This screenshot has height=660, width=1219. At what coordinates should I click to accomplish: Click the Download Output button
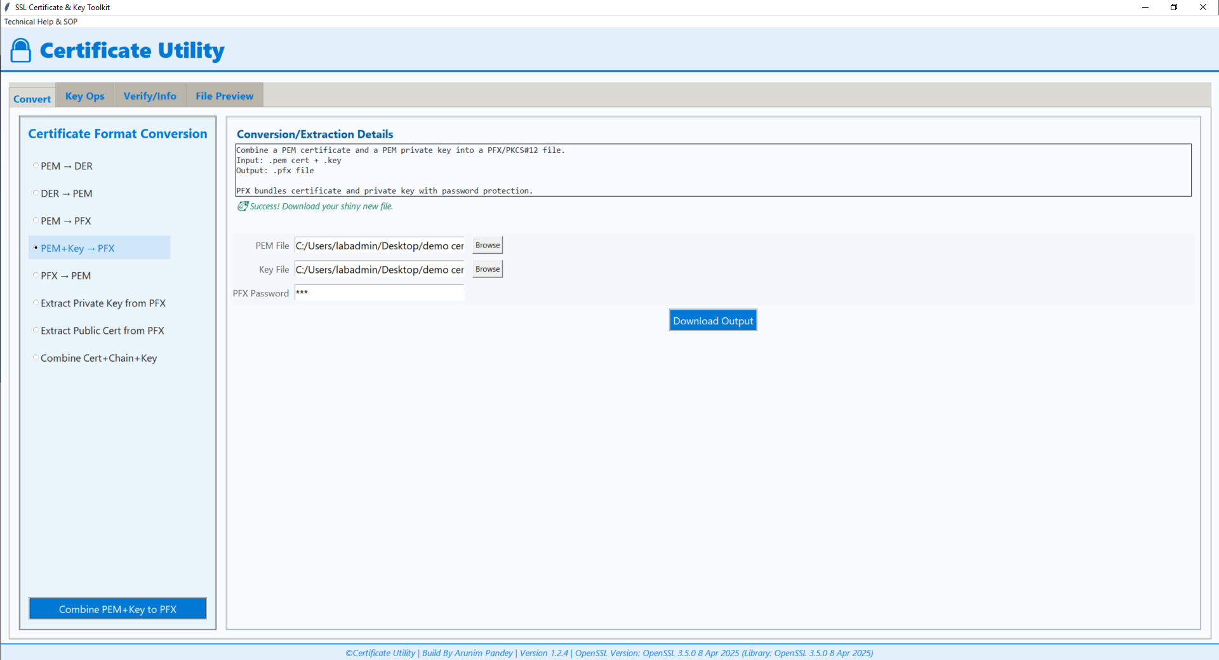point(712,320)
